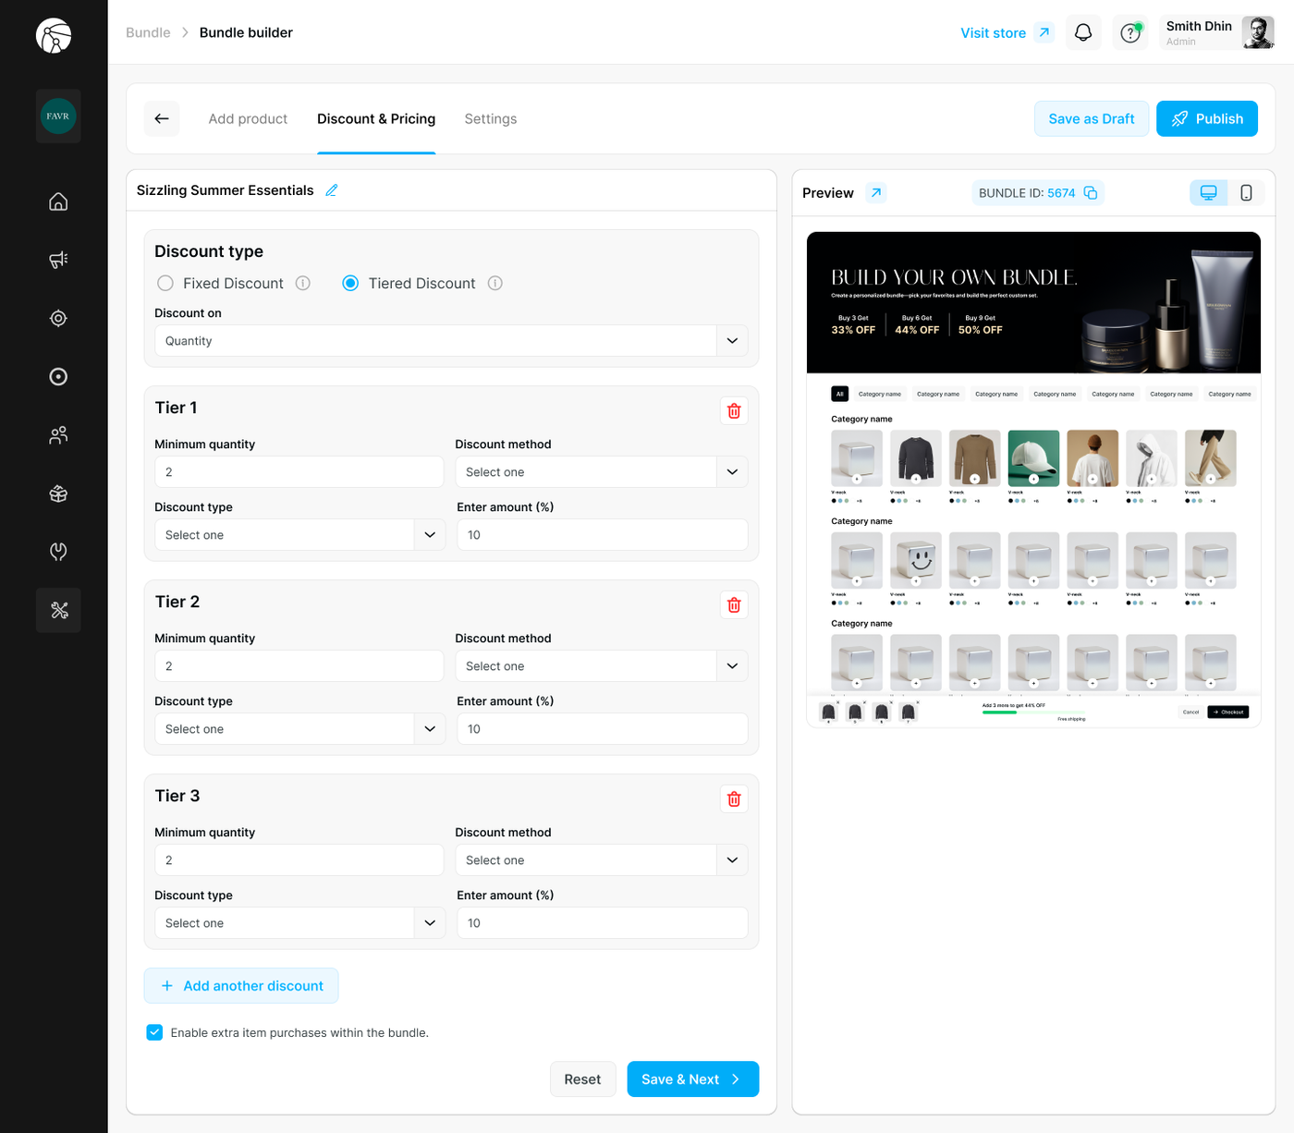The image size is (1294, 1133).
Task: Go to Bundle in the breadcrumb
Action: click(148, 32)
